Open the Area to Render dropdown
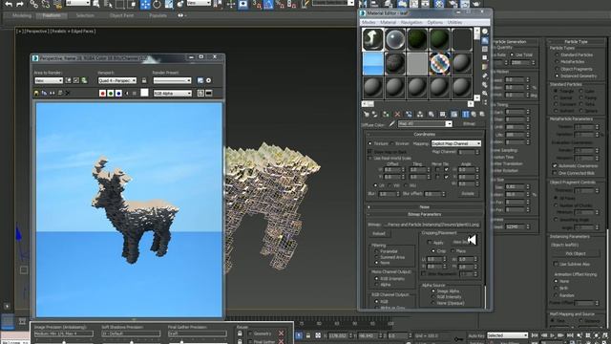 [x=49, y=80]
